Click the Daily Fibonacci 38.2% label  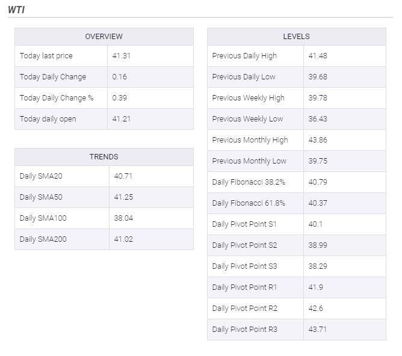[x=249, y=182]
